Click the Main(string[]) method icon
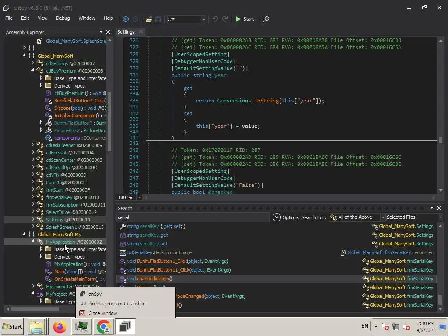 coord(48,272)
